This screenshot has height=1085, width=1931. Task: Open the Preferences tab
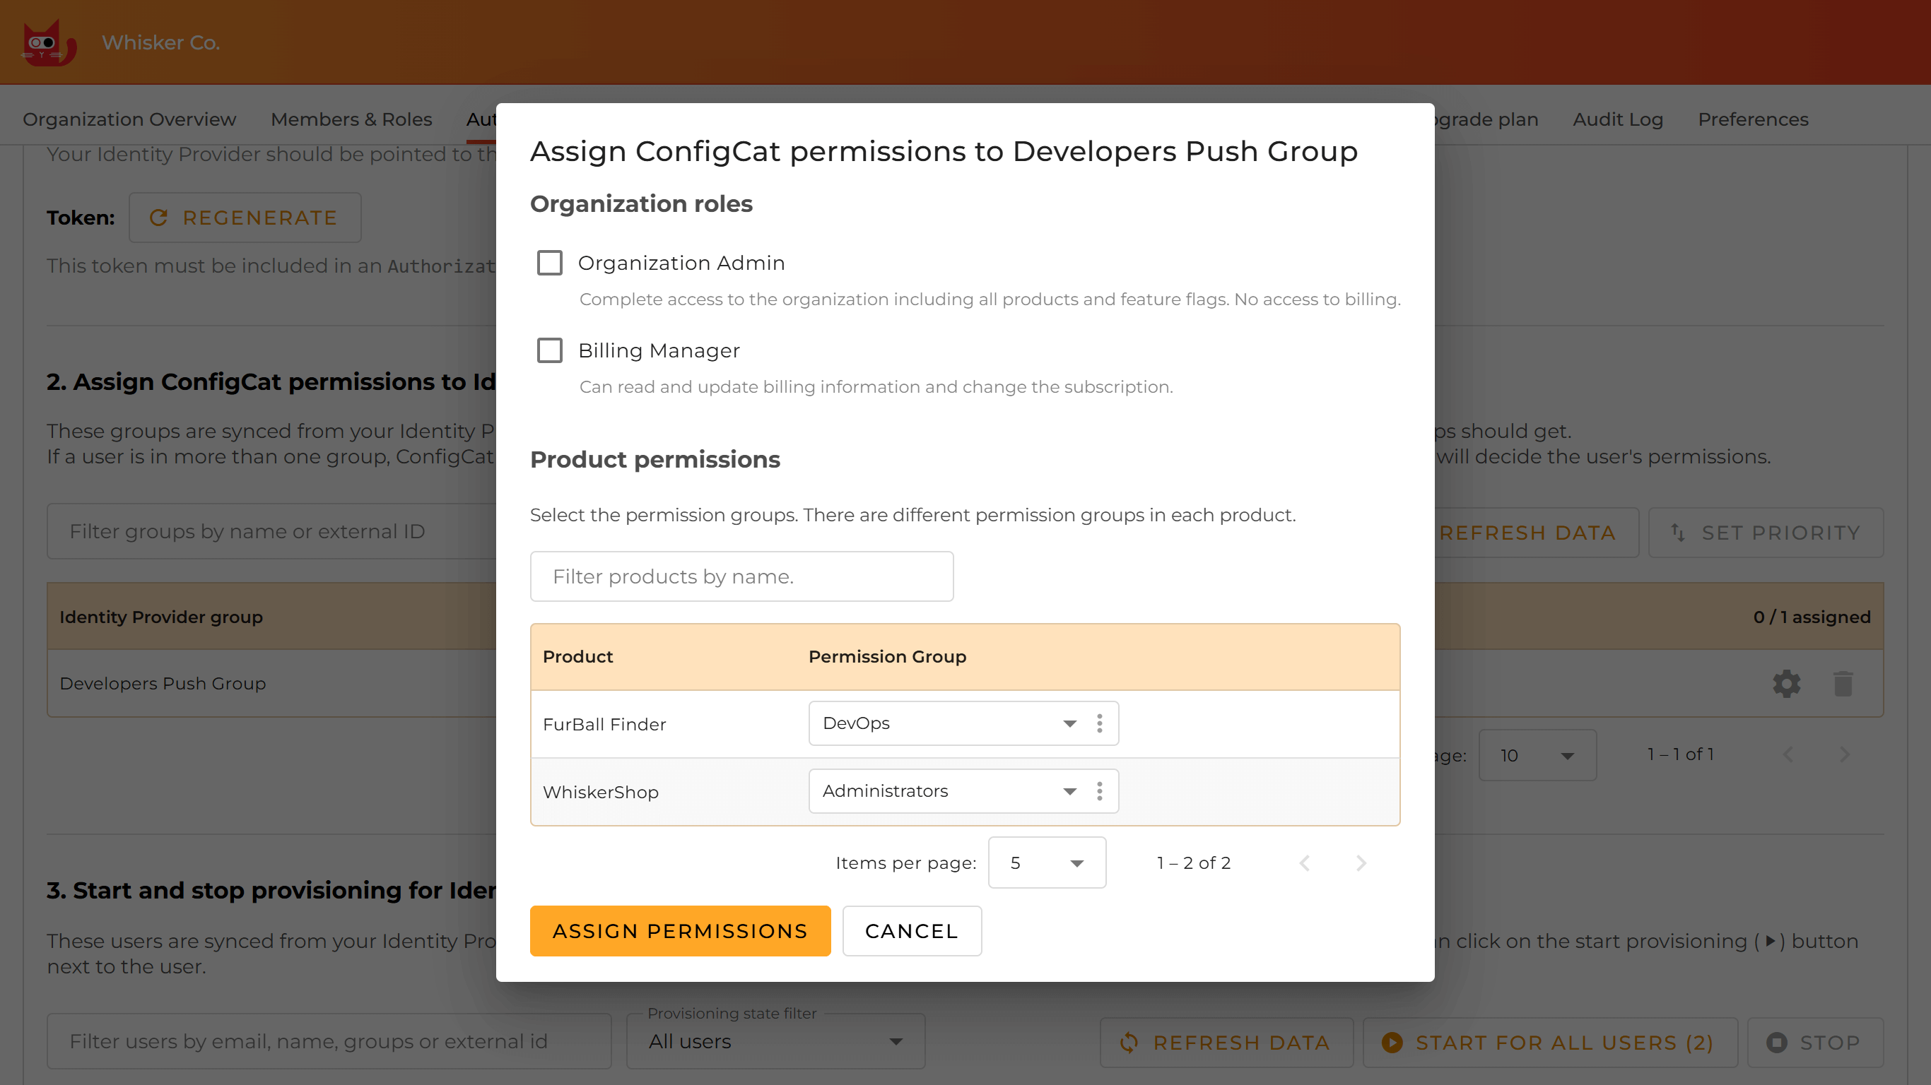coord(1753,119)
